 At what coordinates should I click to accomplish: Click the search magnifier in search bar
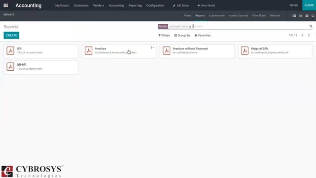[x=311, y=26]
